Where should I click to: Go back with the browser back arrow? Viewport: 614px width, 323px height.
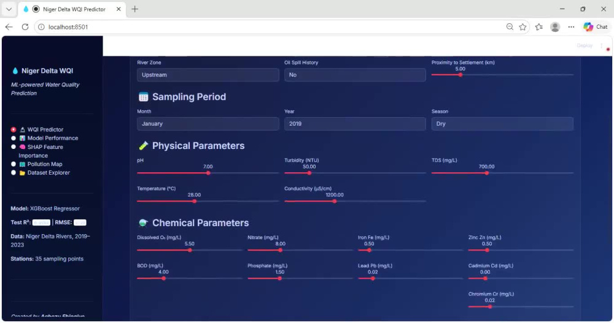coord(9,27)
